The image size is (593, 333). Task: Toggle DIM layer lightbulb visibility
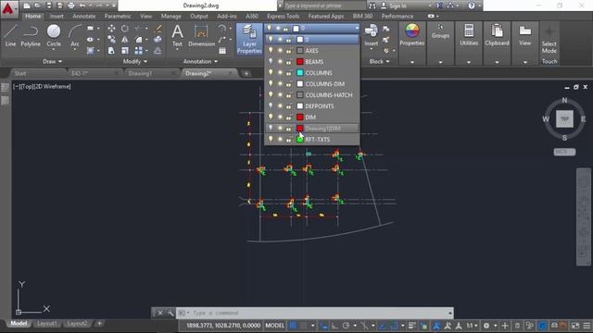[x=271, y=117]
